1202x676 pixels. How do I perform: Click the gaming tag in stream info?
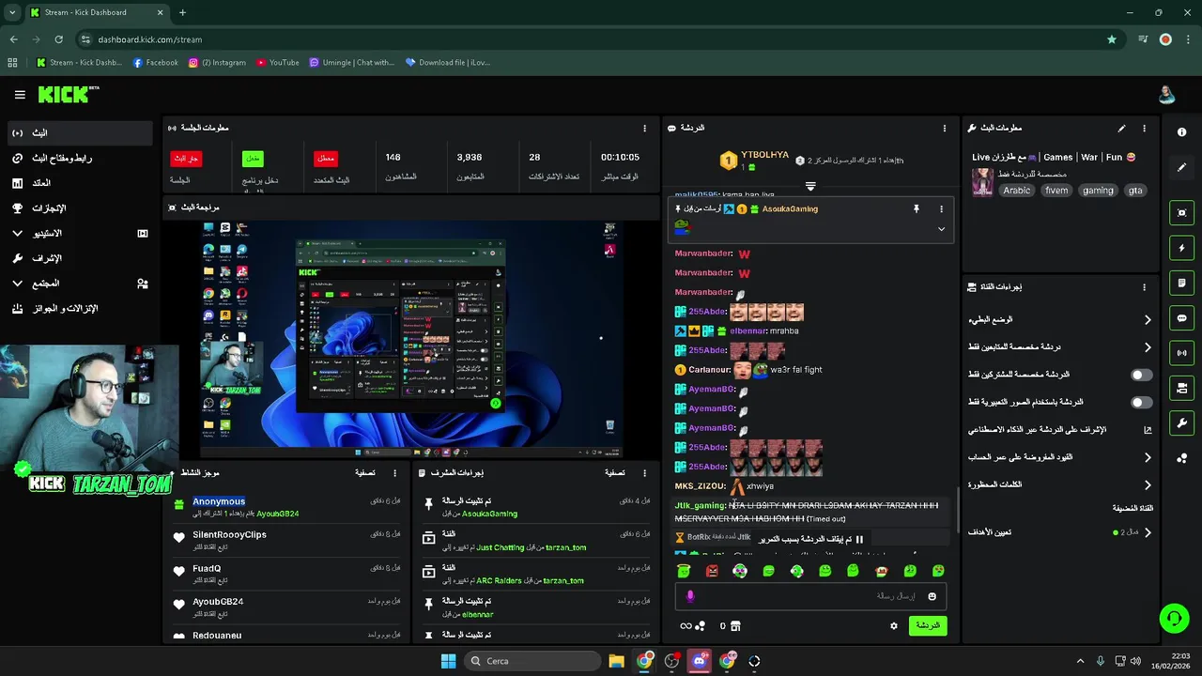[x=1098, y=191]
